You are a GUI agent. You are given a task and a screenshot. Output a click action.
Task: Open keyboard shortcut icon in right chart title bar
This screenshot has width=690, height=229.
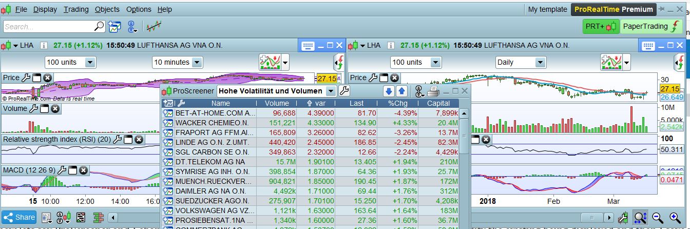649,45
